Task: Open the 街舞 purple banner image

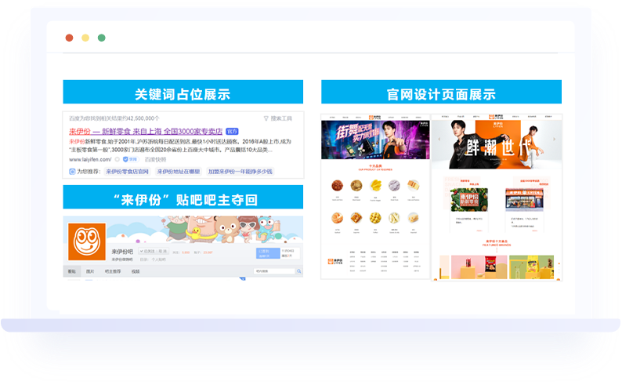Action: (375, 140)
